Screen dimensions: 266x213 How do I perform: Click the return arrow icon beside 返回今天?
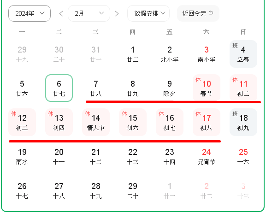pyautogui.click(x=211, y=13)
